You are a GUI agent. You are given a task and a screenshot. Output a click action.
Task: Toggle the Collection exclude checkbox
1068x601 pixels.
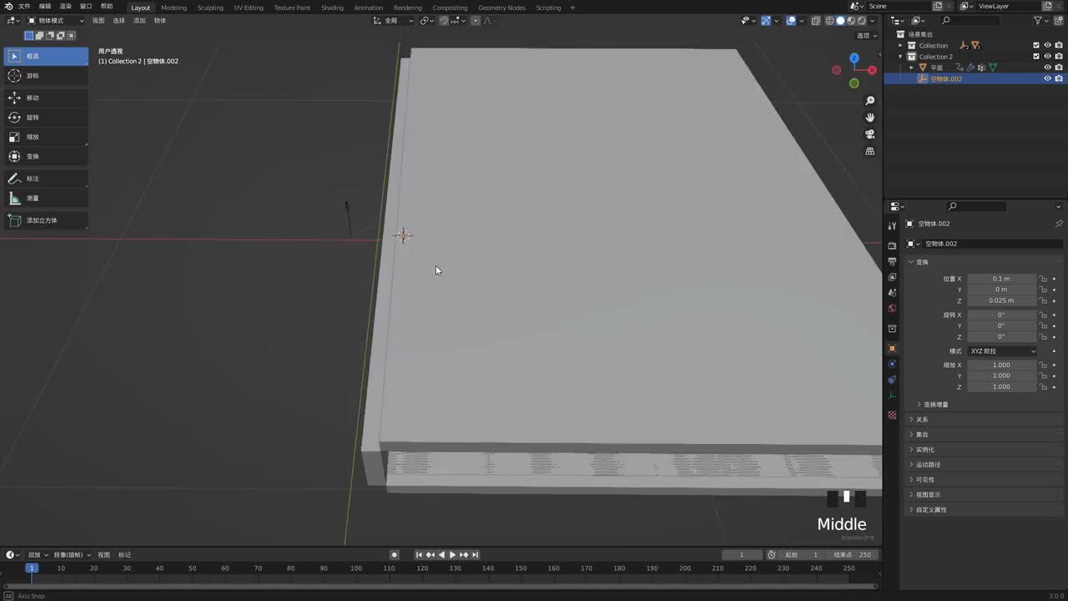click(x=1036, y=45)
